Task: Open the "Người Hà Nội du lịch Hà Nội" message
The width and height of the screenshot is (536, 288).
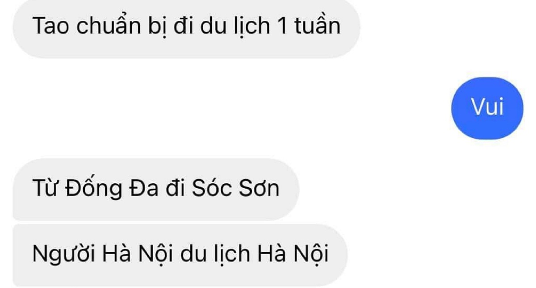Action: pyautogui.click(x=180, y=255)
